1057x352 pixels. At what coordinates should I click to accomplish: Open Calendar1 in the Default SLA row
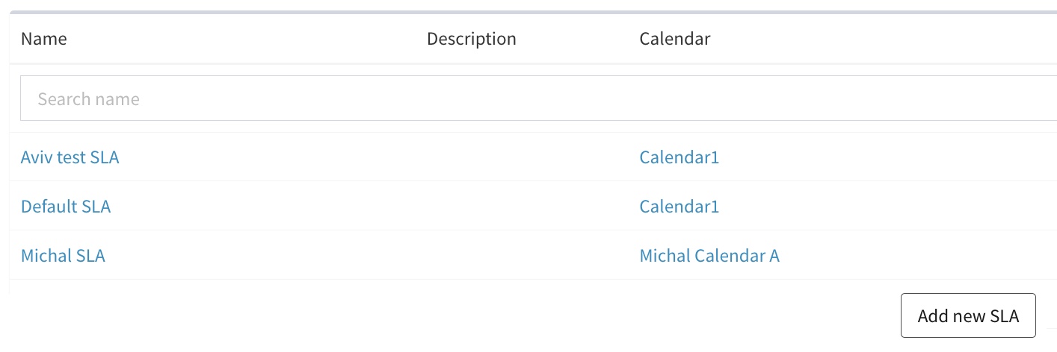click(679, 207)
